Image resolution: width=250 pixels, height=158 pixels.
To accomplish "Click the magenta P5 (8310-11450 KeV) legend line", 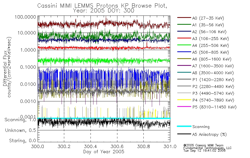I will (184, 106).
